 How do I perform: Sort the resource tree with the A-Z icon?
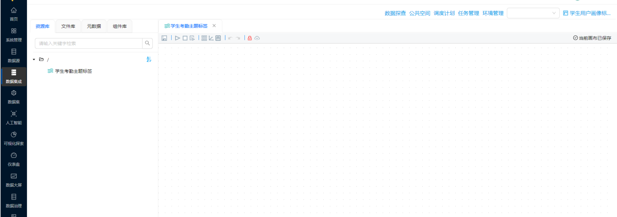pos(149,59)
